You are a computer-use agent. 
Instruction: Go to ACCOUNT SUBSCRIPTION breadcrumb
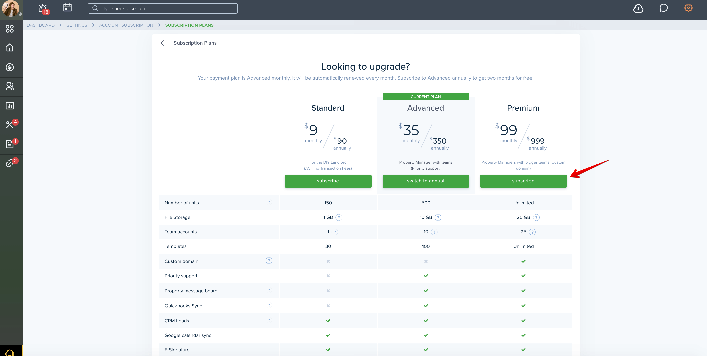126,25
